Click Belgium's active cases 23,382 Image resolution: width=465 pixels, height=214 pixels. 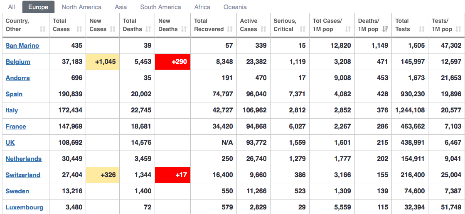click(x=256, y=62)
